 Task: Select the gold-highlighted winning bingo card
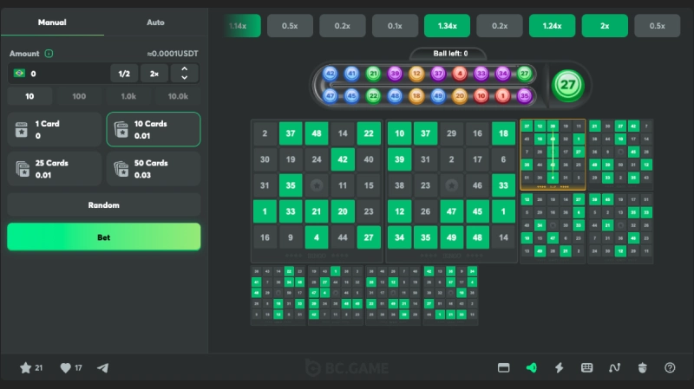(x=553, y=154)
